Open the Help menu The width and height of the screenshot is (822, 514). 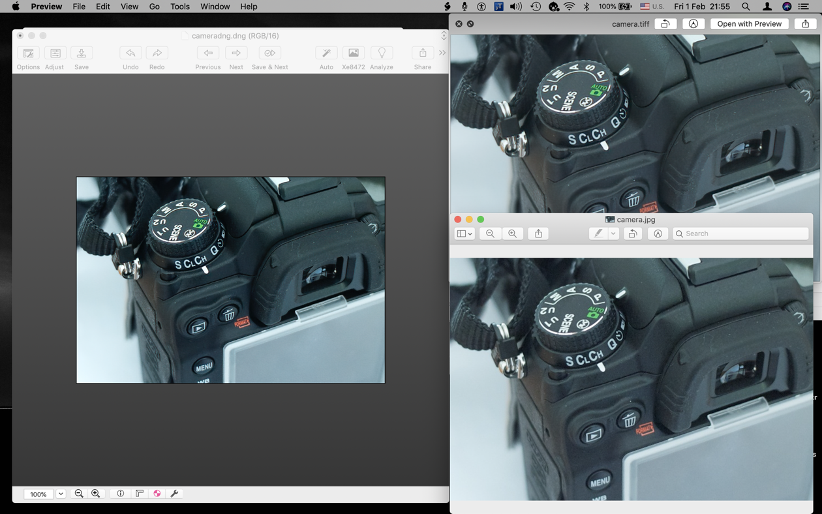click(249, 7)
